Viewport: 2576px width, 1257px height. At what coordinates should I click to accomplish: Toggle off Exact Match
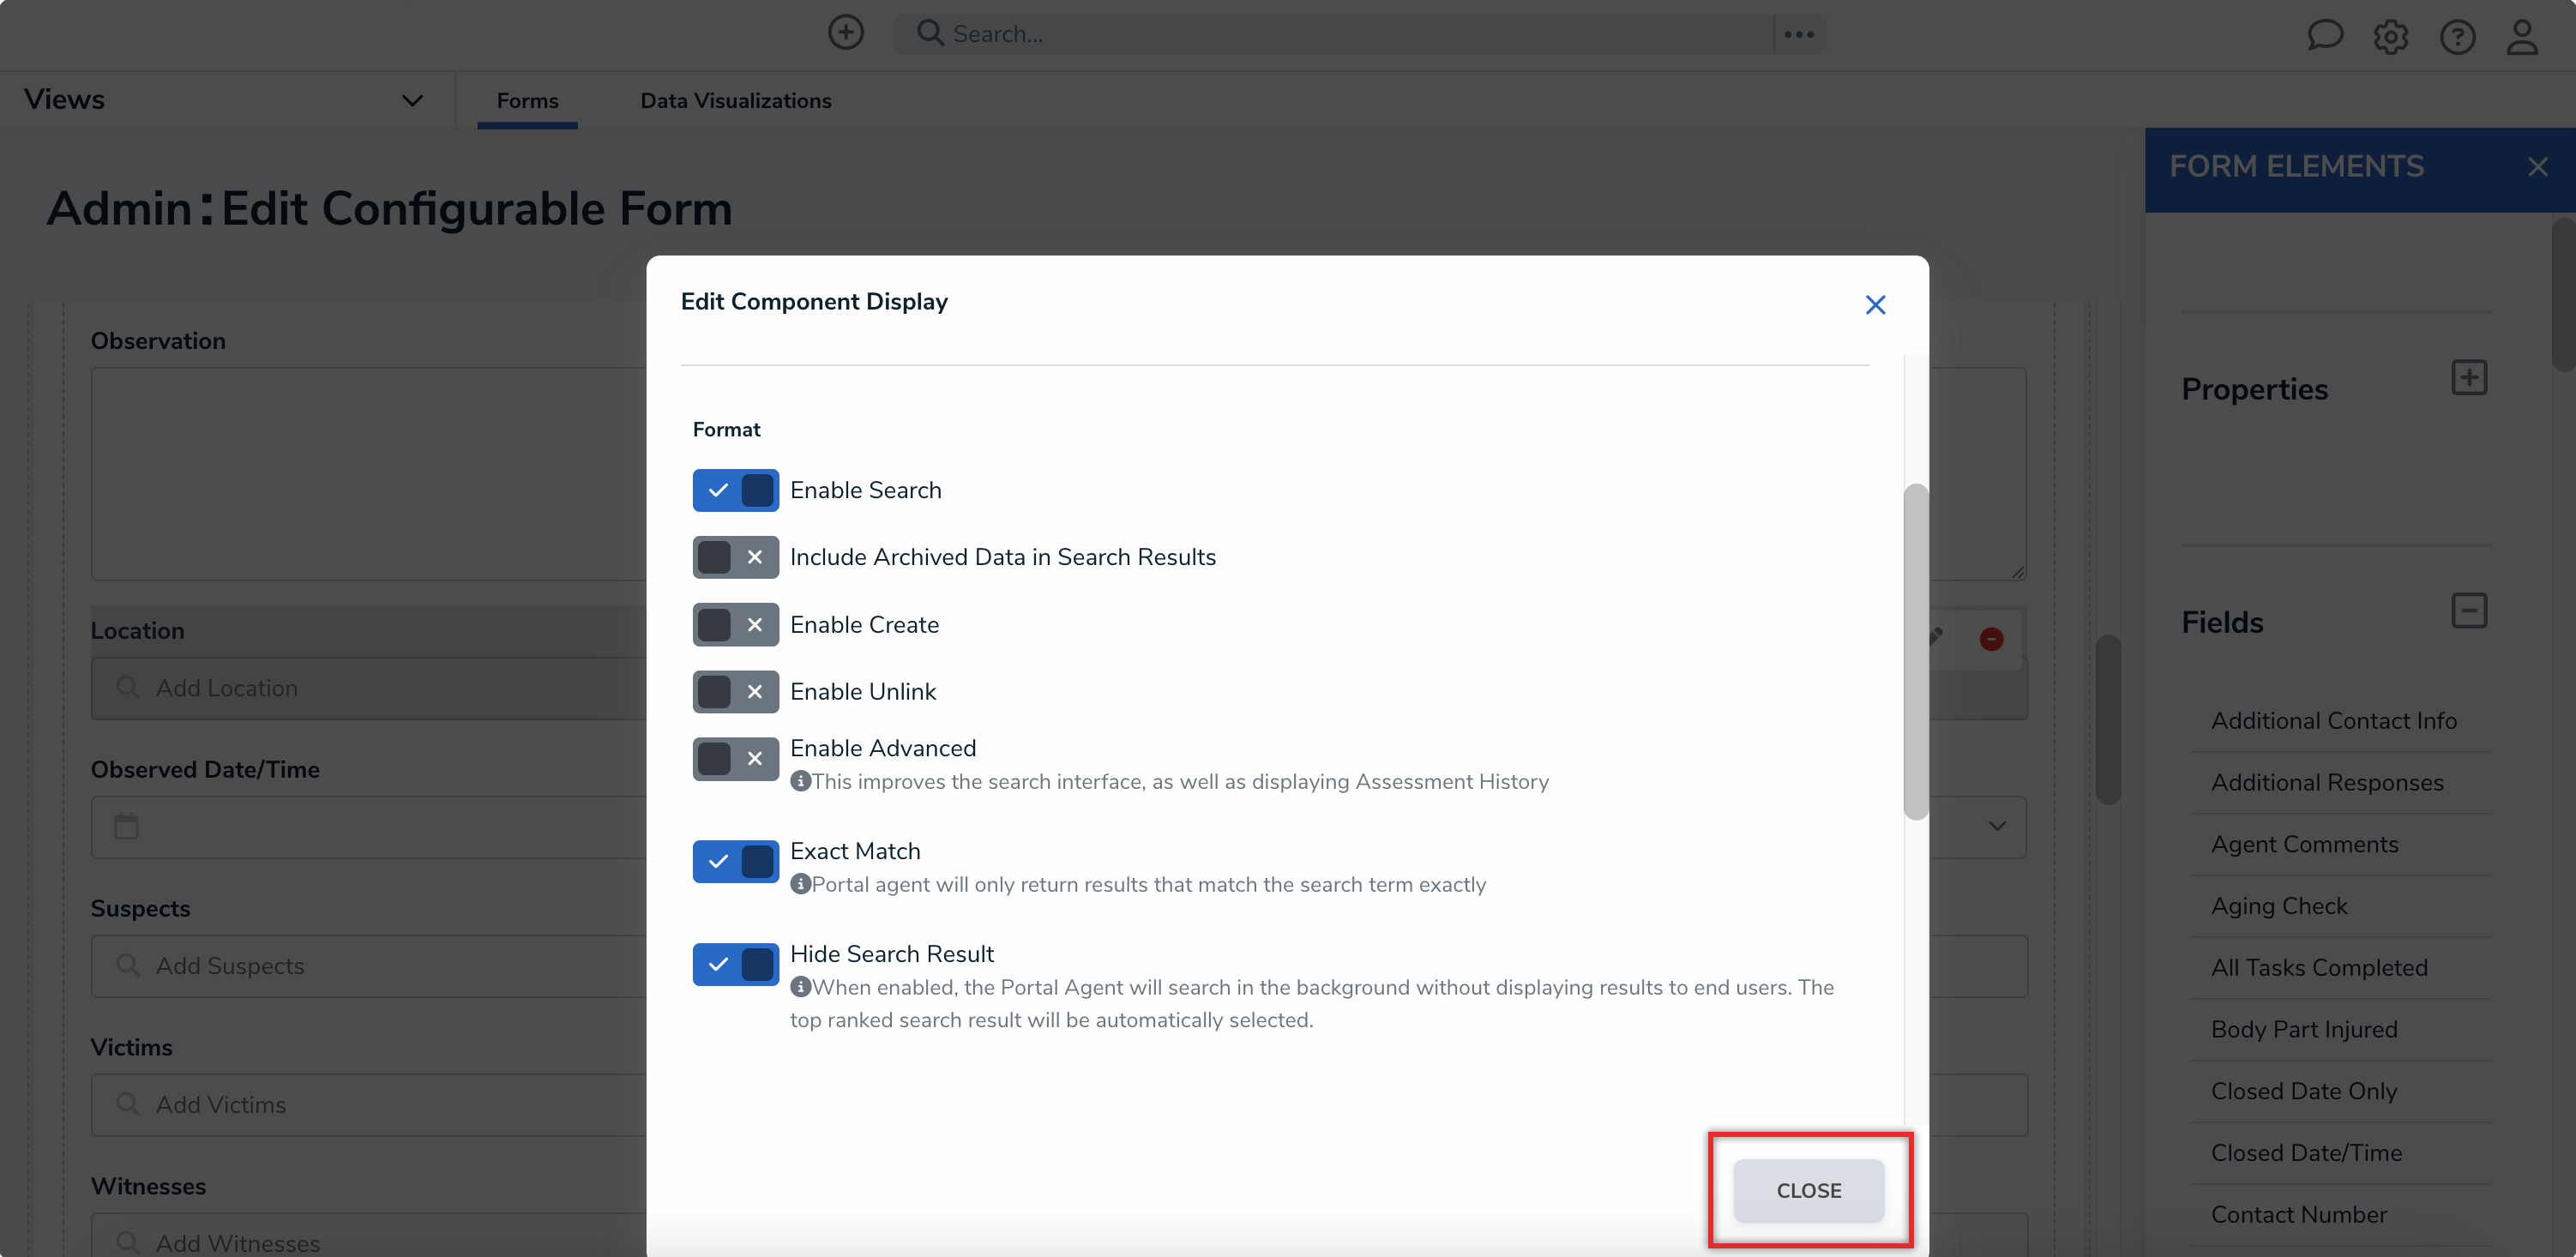(735, 861)
